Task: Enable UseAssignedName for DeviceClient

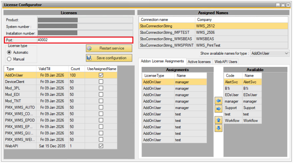Action: 101,81
